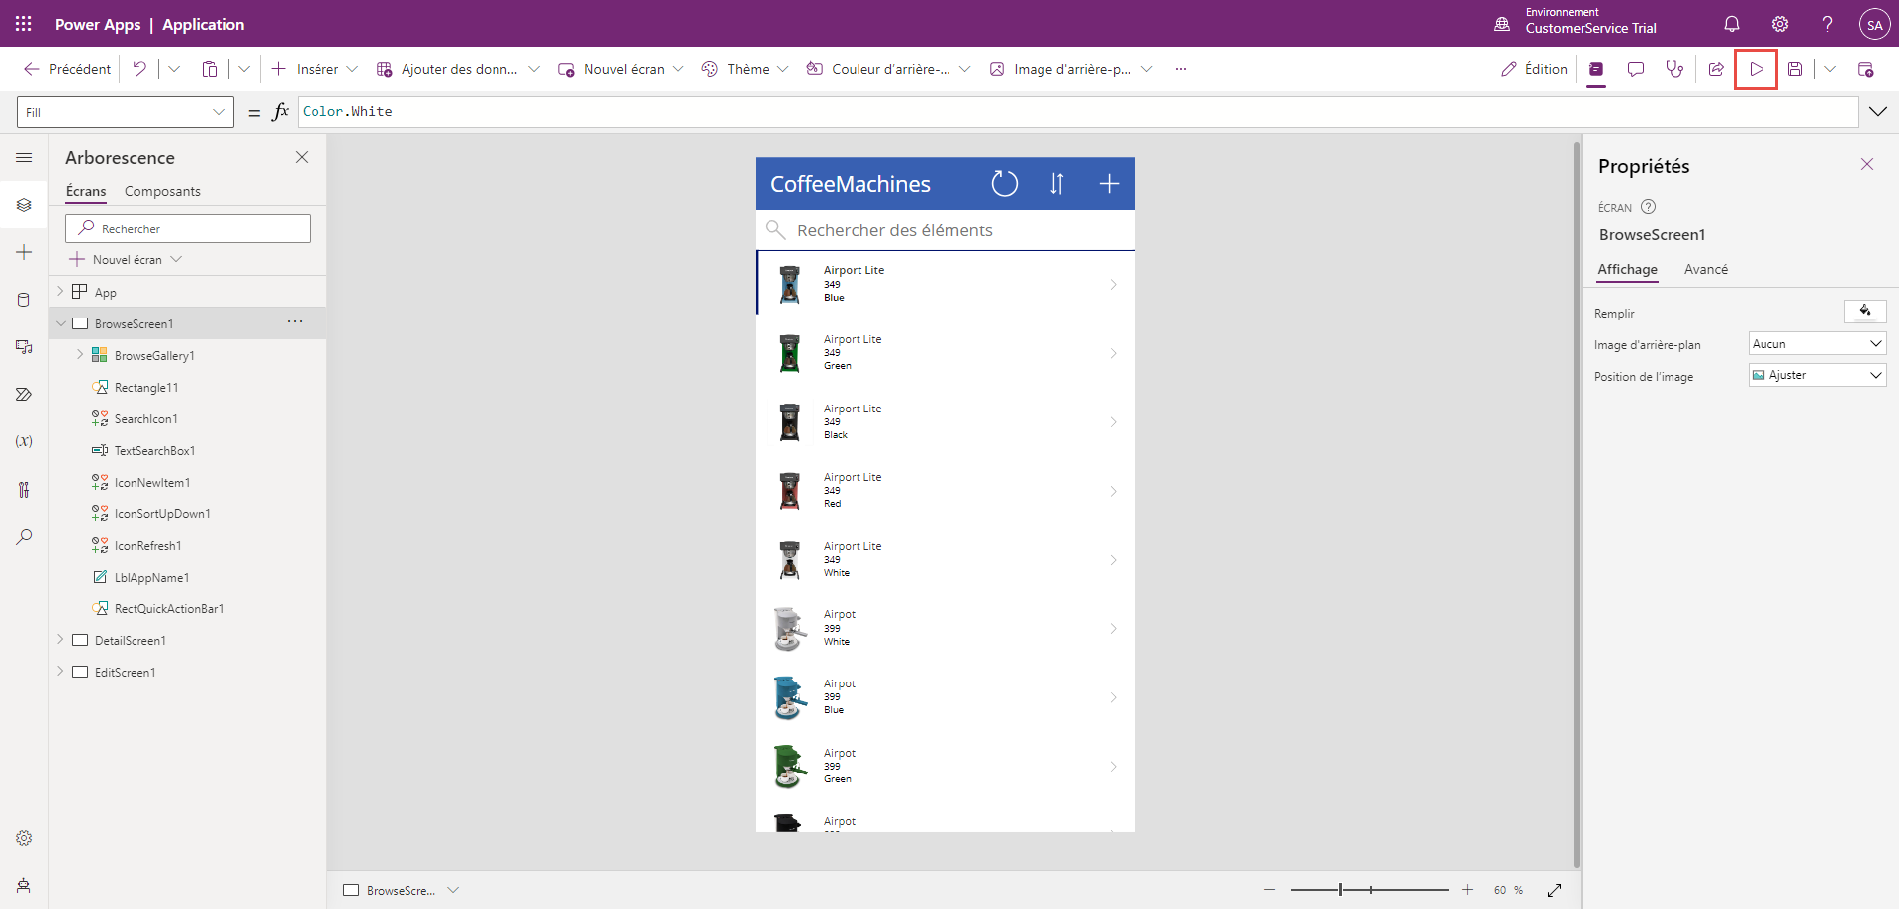Image resolution: width=1899 pixels, height=909 pixels.
Task: Open the Remplir fill color picker
Action: [x=1865, y=312]
